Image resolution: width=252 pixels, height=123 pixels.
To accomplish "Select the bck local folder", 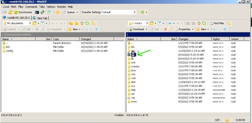I will point(8,47).
